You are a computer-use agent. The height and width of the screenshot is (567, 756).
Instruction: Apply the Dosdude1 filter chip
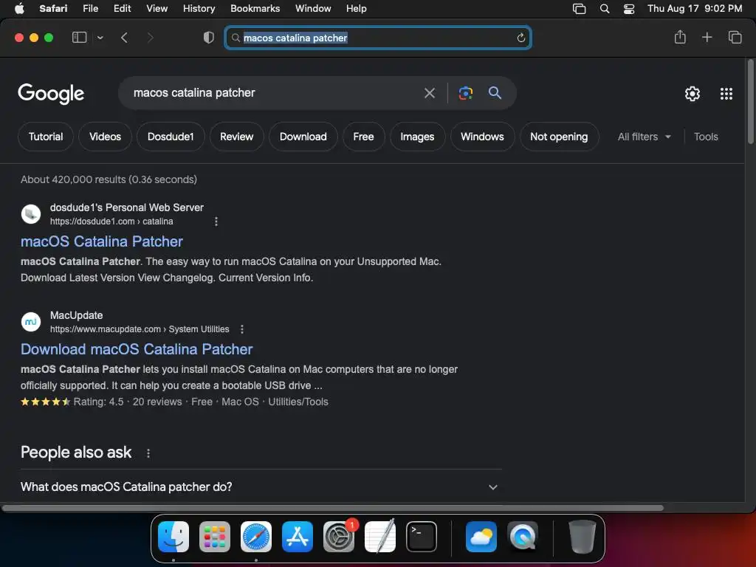[171, 137]
